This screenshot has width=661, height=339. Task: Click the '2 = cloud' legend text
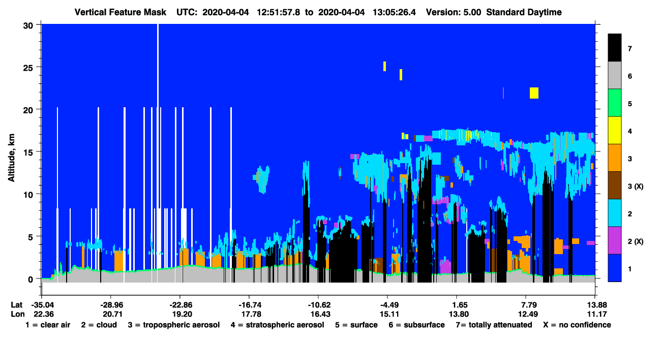[99, 325]
